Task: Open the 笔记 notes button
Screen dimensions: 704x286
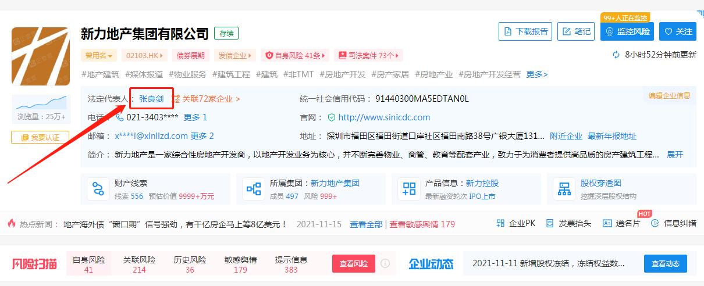Action: (x=576, y=31)
